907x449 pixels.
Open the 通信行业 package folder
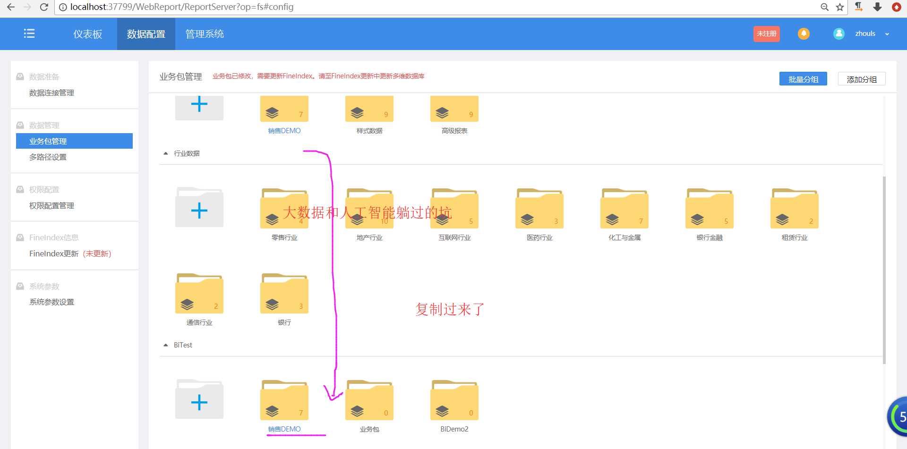[199, 293]
